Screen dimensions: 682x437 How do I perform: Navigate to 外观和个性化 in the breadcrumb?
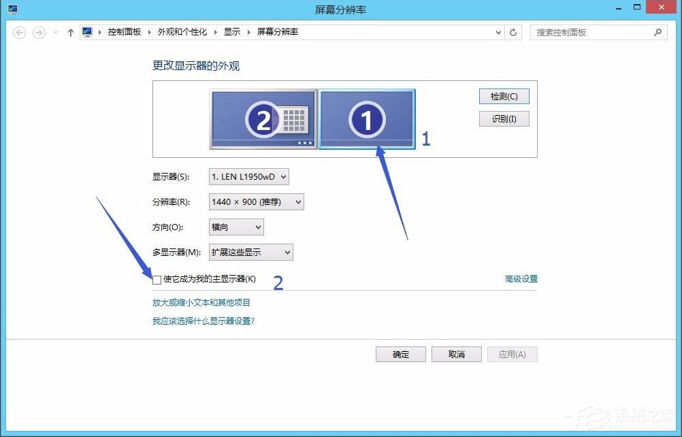tap(182, 31)
